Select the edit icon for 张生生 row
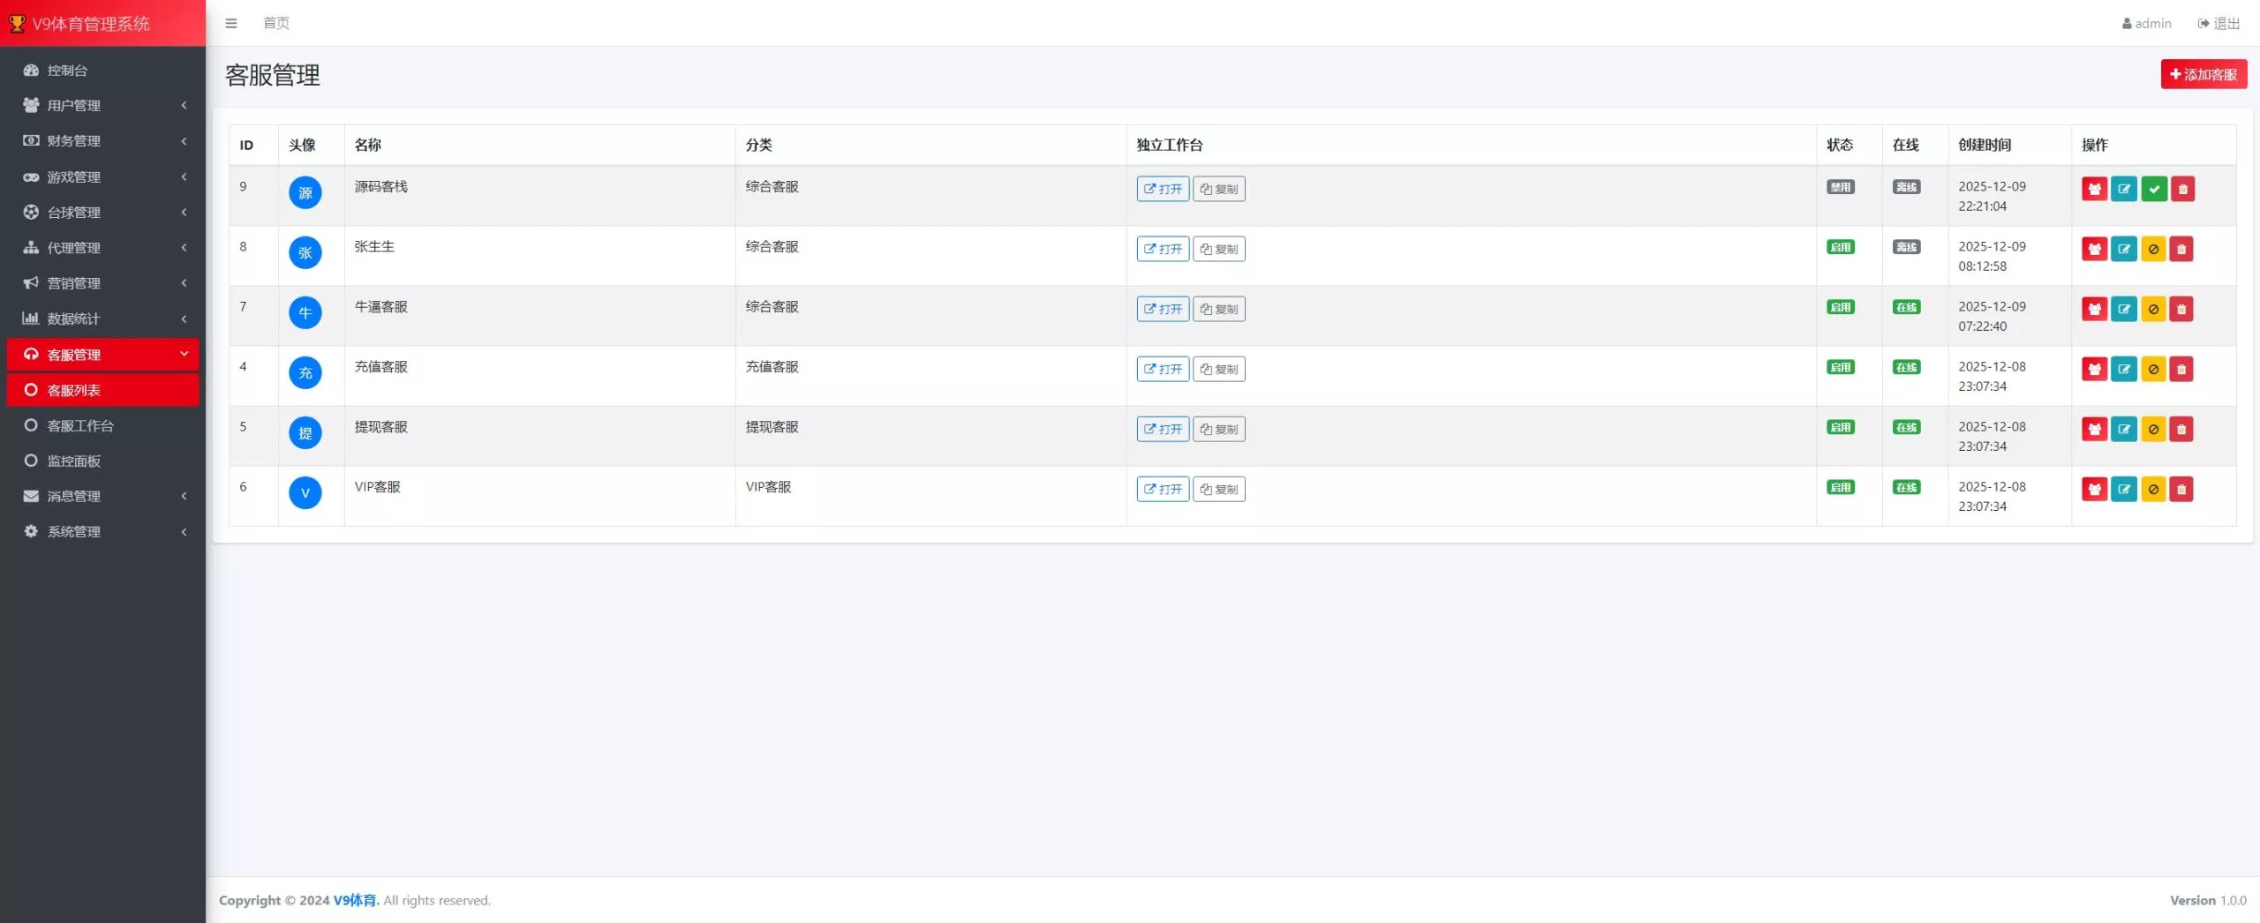The width and height of the screenshot is (2260, 923). click(2124, 249)
